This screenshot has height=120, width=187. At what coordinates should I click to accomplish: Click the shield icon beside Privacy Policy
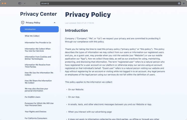[23, 23]
